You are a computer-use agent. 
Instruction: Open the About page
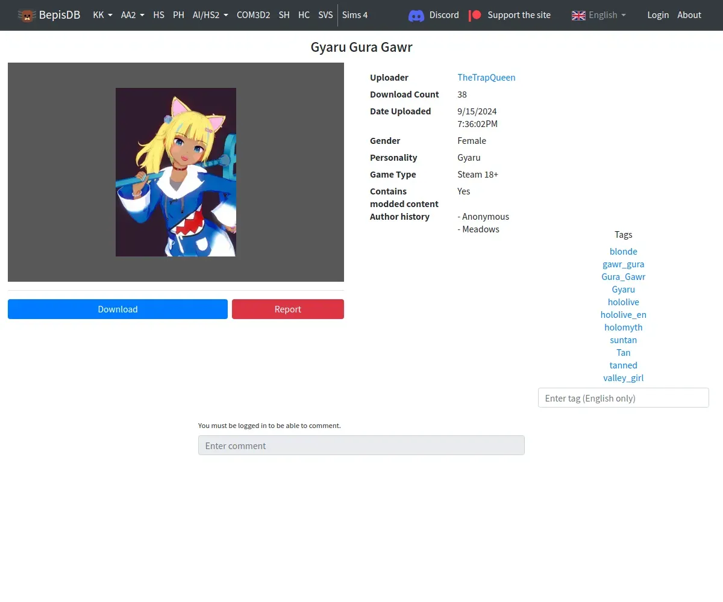tap(689, 15)
